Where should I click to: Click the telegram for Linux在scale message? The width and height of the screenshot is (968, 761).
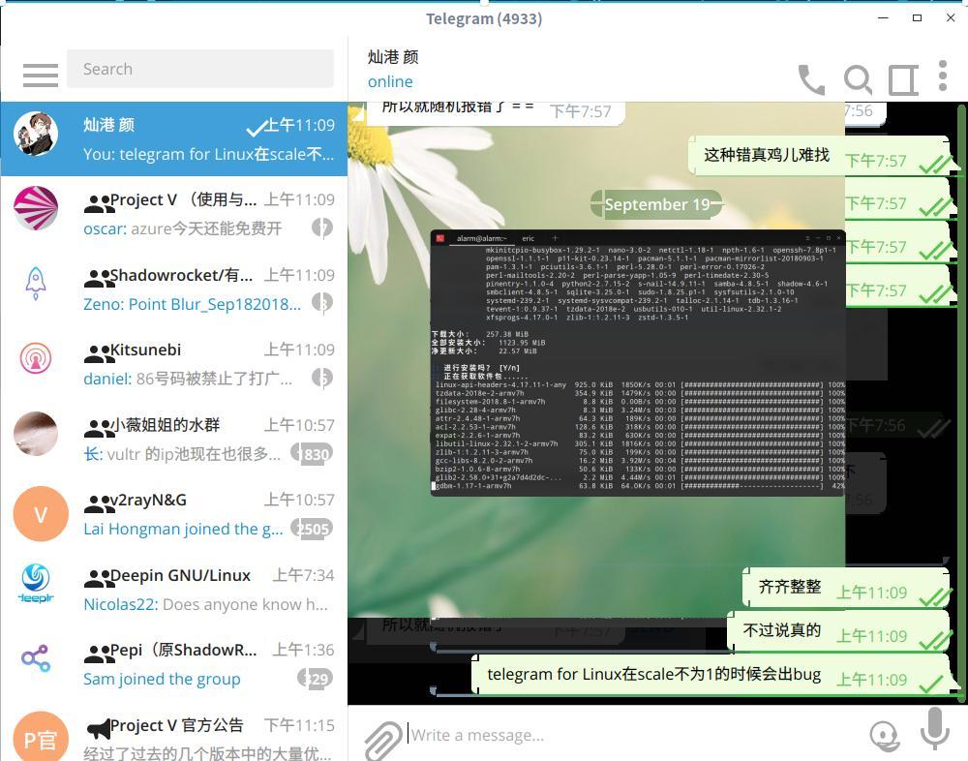click(x=653, y=674)
